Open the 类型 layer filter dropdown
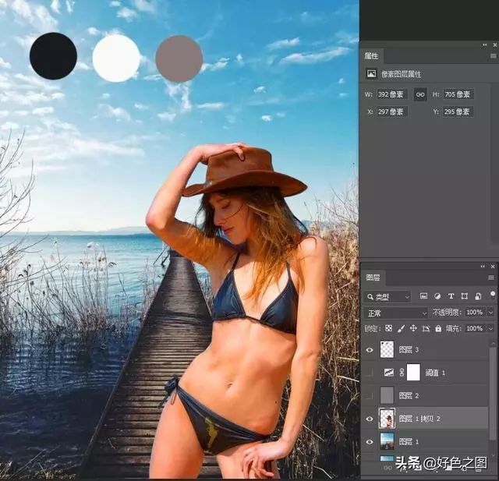The width and height of the screenshot is (499, 481). (388, 296)
